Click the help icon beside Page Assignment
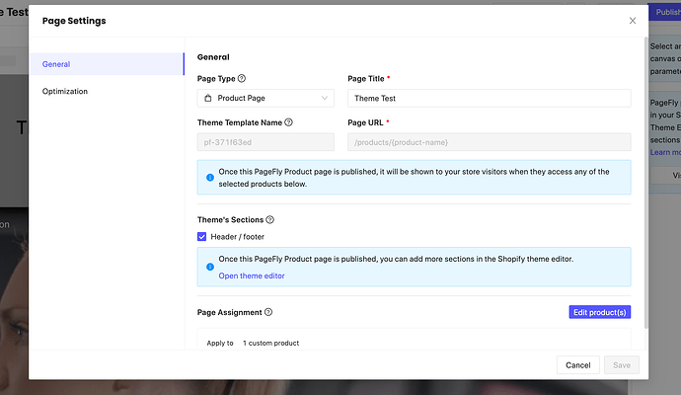The width and height of the screenshot is (681, 395). [x=268, y=312]
